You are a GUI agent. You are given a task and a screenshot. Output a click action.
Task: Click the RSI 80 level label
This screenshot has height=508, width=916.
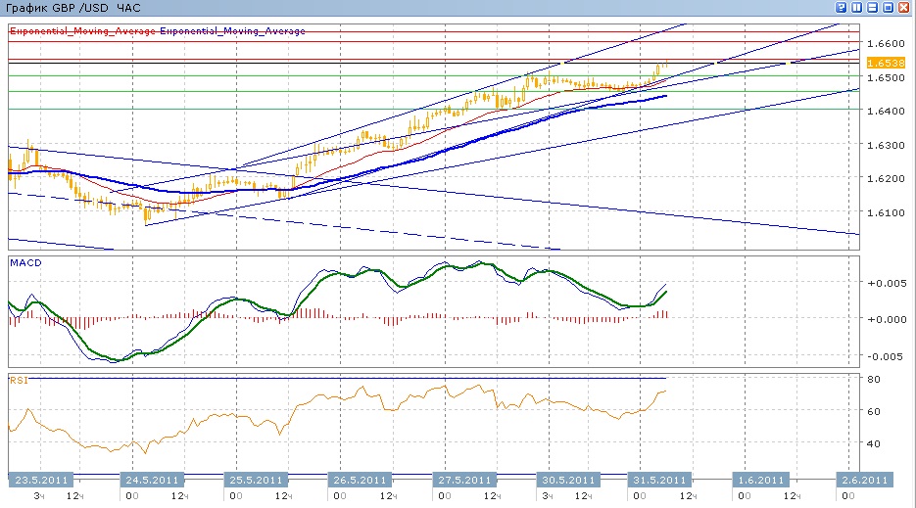873,379
